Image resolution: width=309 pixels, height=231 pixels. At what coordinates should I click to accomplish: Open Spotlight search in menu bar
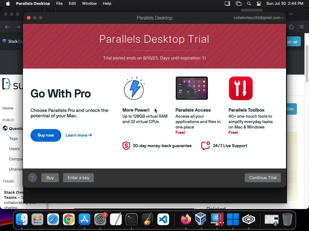pos(249,4)
